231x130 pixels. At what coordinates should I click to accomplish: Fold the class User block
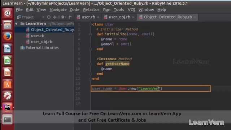point(91,25)
